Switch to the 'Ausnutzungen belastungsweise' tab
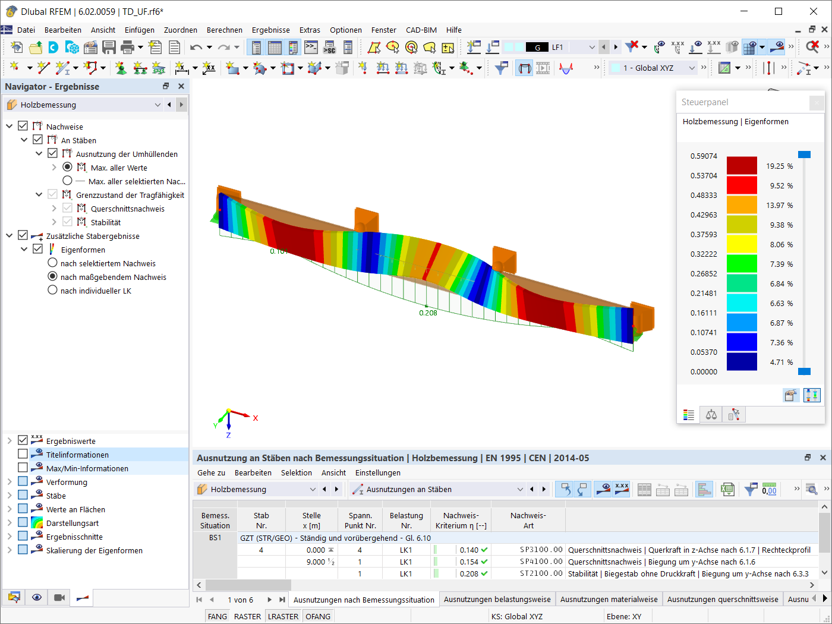 497,599
